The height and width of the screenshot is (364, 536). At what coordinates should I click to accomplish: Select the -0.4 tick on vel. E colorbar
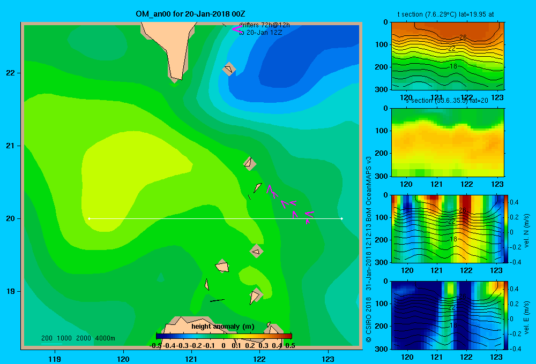click(515, 348)
